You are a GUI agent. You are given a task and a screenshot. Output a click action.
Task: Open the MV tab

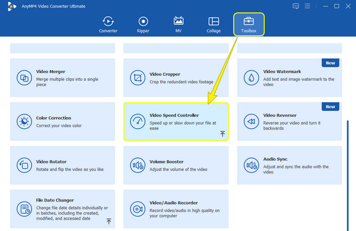[179, 24]
